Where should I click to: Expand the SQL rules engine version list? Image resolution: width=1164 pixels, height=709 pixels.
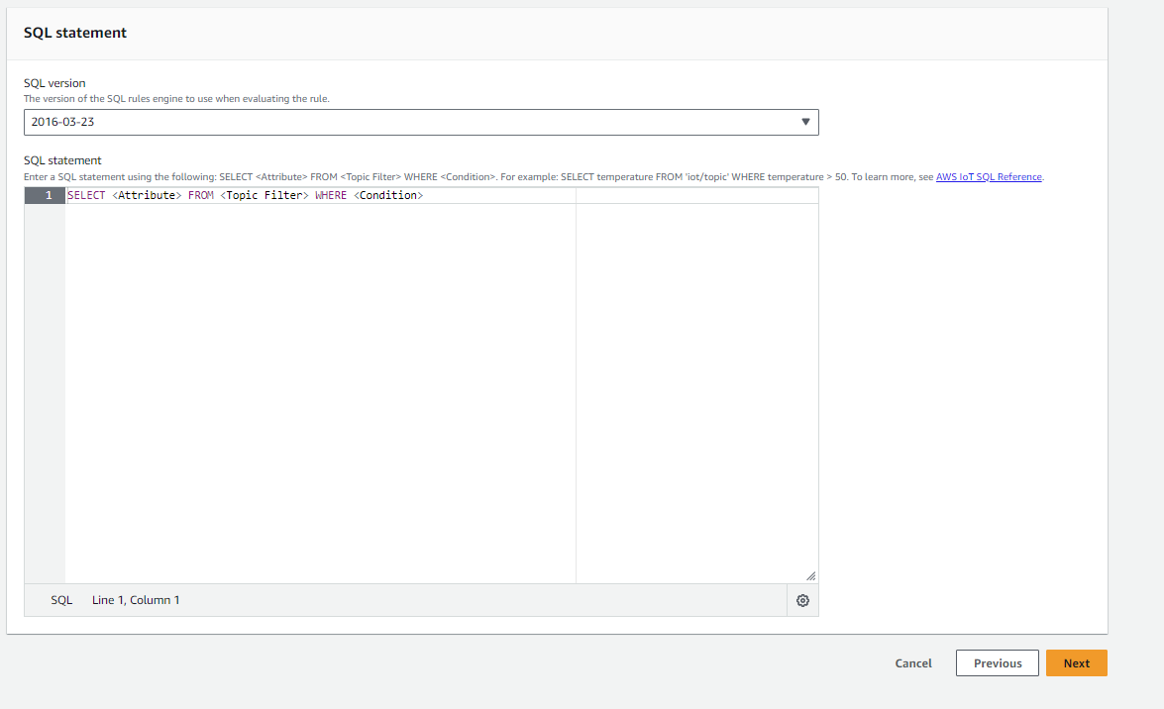[x=421, y=122]
